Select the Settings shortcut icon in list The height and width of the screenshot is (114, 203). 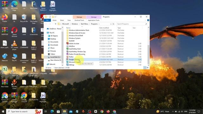point(67,65)
